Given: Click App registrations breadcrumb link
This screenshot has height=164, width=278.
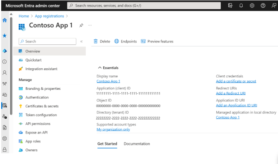Looking at the screenshot, I should (x=49, y=16).
